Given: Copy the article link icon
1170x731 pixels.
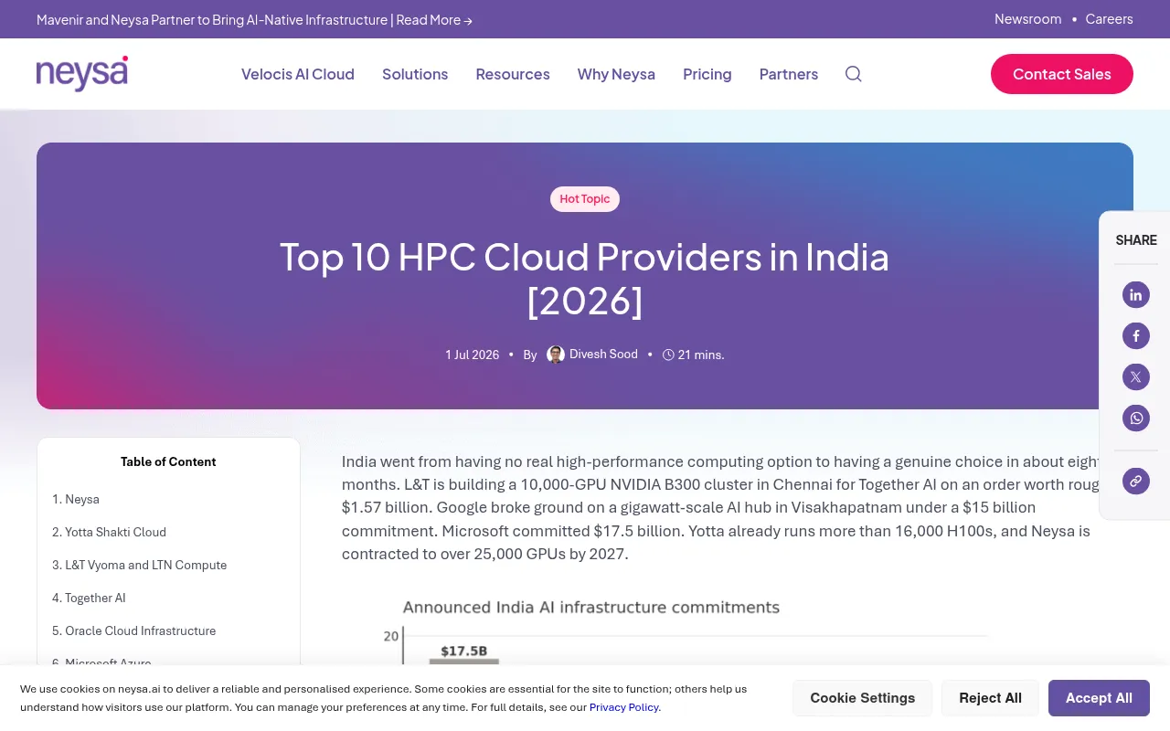Looking at the screenshot, I should point(1136,481).
